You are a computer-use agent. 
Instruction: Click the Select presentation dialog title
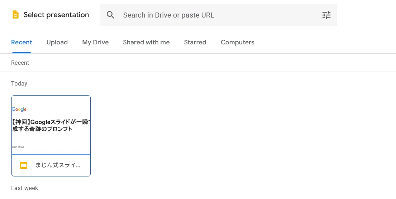click(56, 15)
